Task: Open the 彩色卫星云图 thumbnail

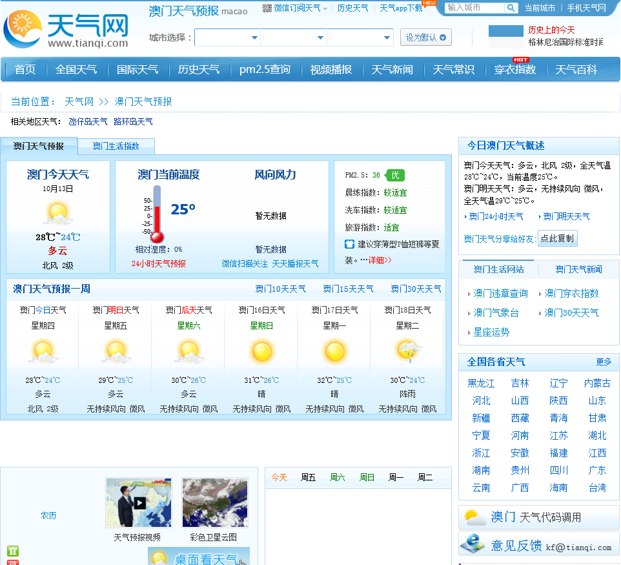Action: pos(215,503)
